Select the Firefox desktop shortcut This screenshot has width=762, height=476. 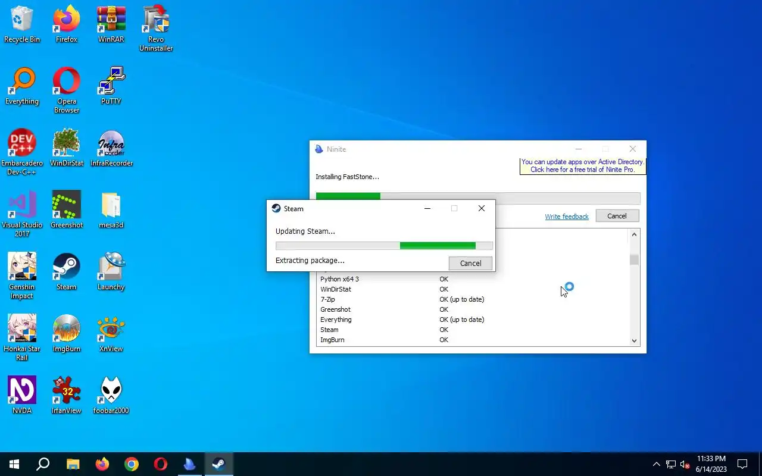pyautogui.click(x=67, y=24)
